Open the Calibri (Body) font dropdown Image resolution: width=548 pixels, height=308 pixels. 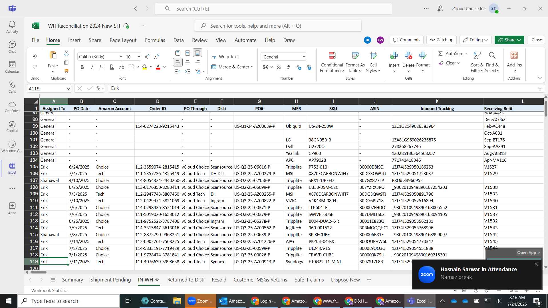click(x=121, y=57)
